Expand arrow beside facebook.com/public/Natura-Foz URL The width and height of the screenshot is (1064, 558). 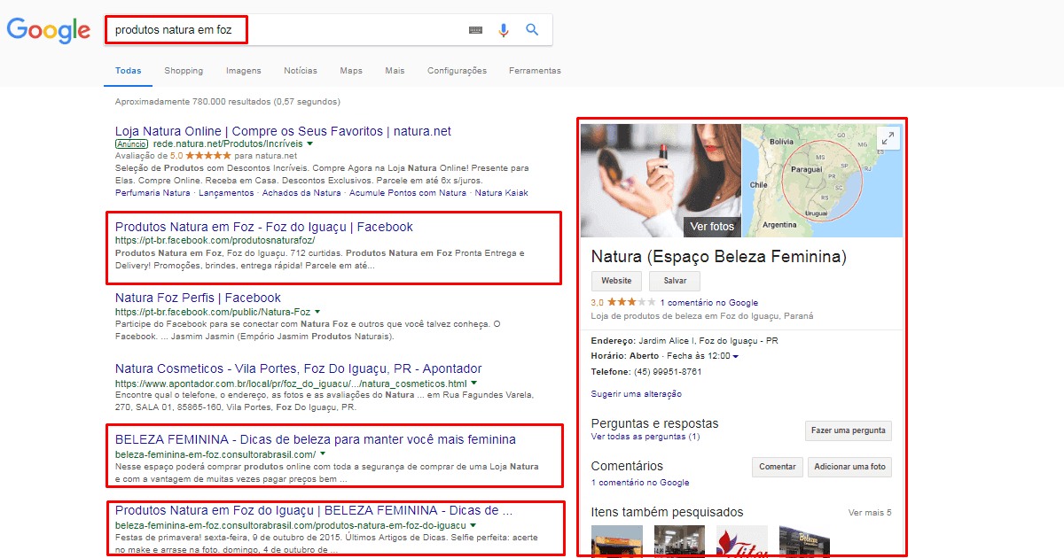317,312
